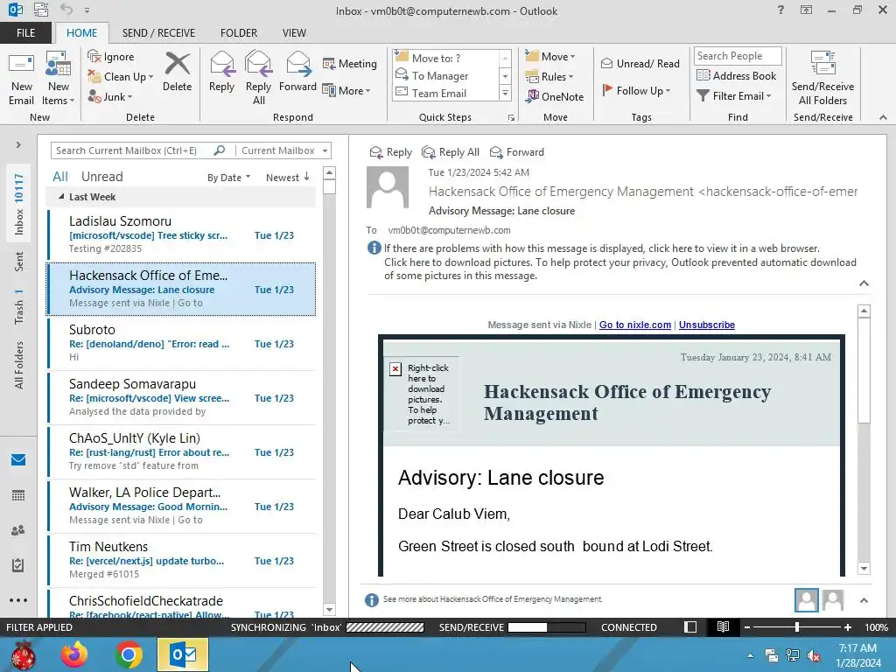896x672 pixels.
Task: Click the zoom in plus button
Action: (847, 626)
